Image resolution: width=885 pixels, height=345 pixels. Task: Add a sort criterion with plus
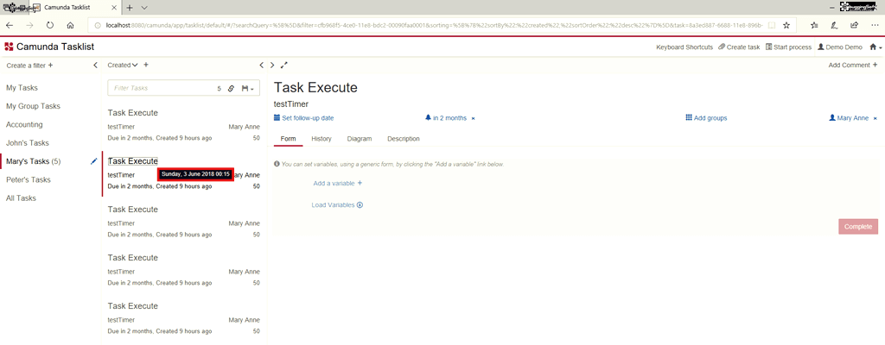coord(145,66)
